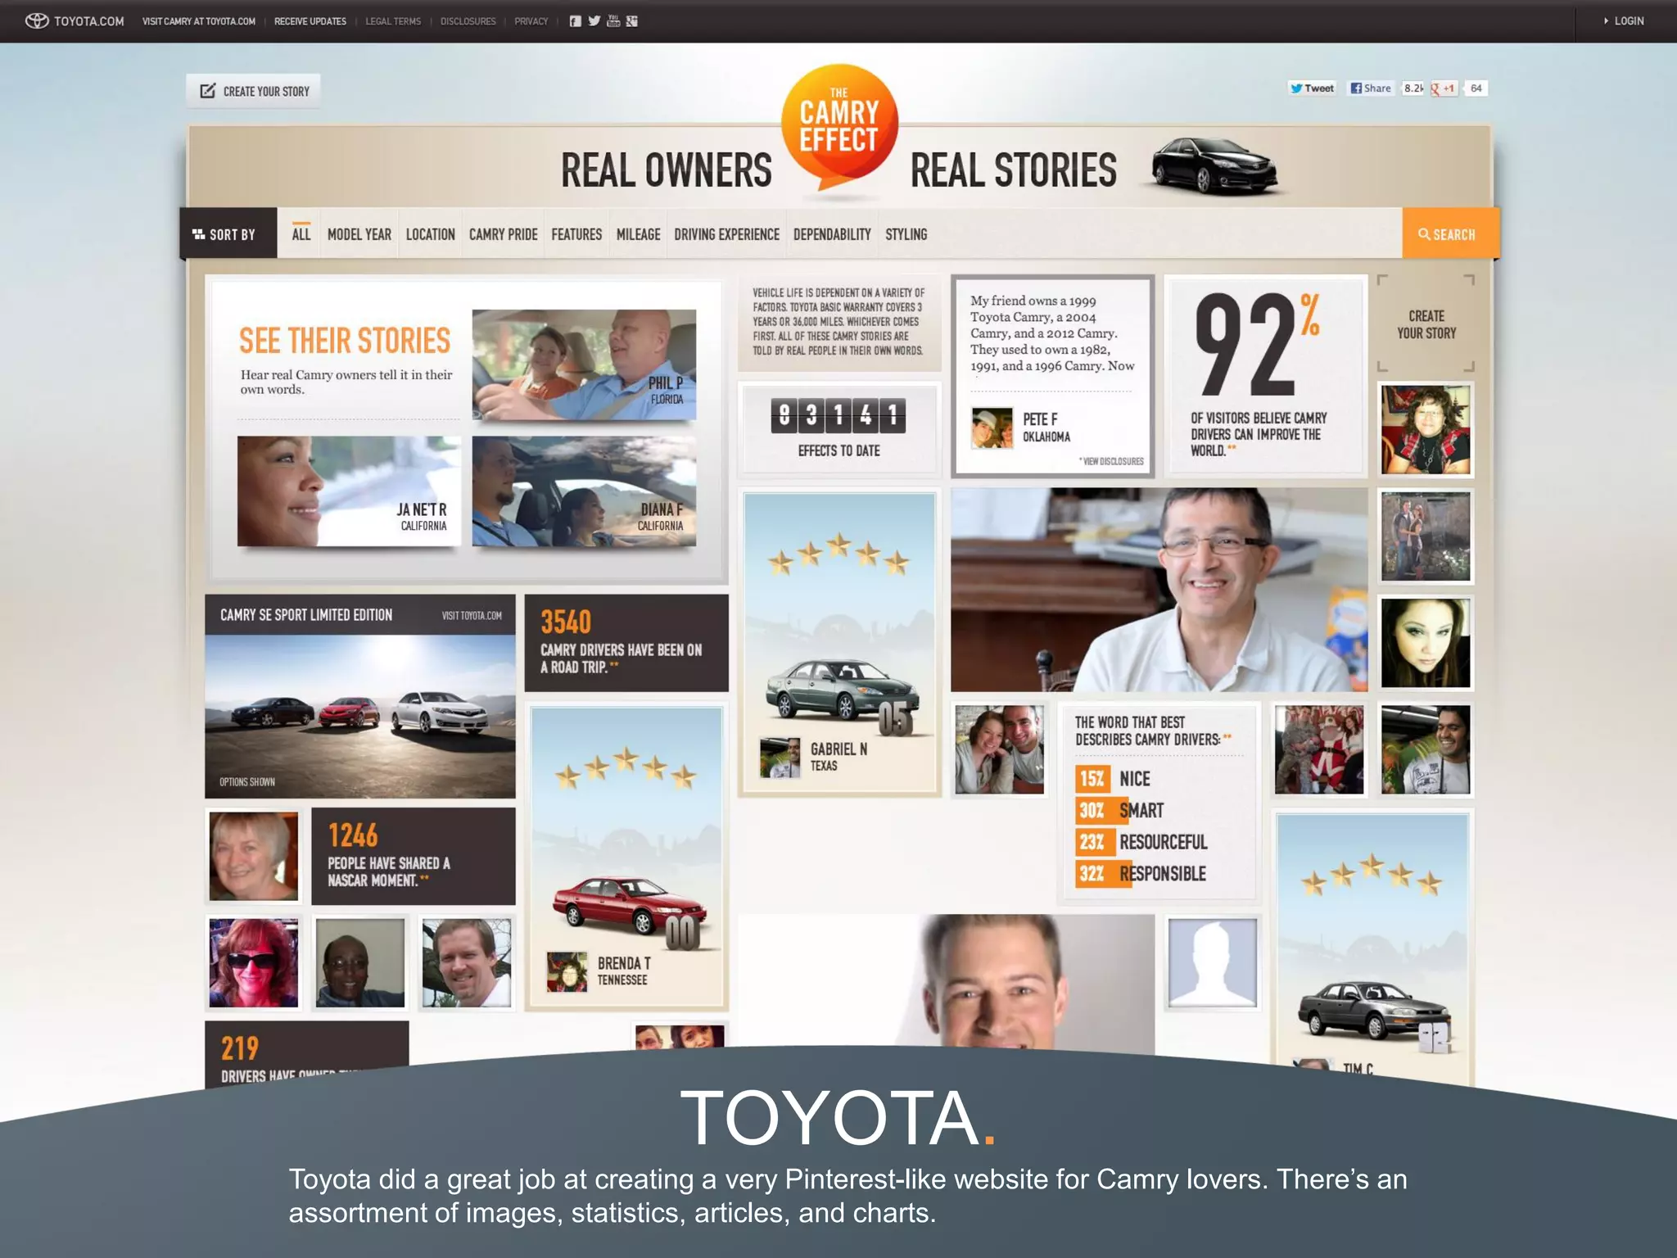Image resolution: width=1677 pixels, height=1258 pixels.
Task: Open Tim C gray Camry star card
Action: [x=1372, y=946]
